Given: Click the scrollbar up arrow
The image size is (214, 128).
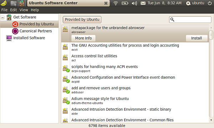Looking at the screenshot, I should coord(211,28).
